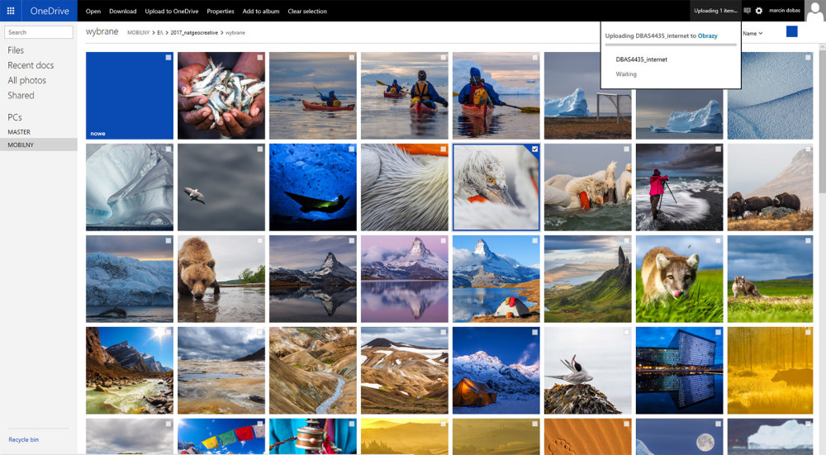Screen dimensions: 826x455
Task: Open the white pelican feathers photo
Action: (x=405, y=187)
